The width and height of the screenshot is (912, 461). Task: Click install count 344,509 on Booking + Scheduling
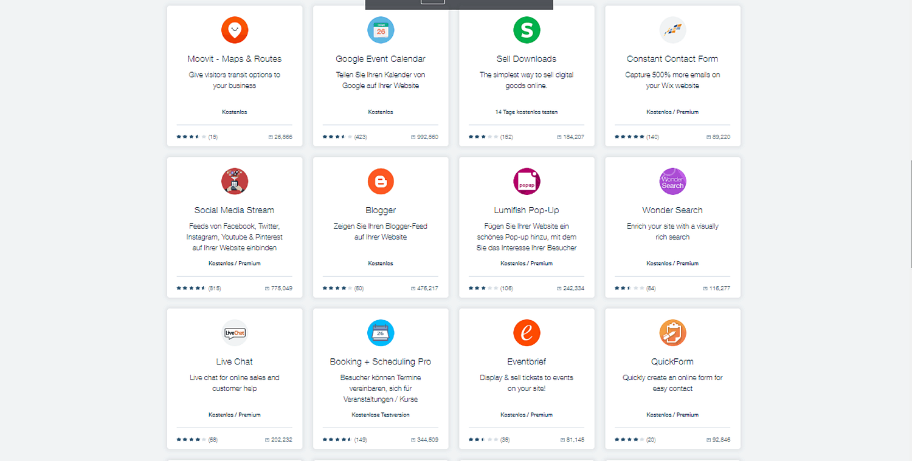pyautogui.click(x=424, y=440)
